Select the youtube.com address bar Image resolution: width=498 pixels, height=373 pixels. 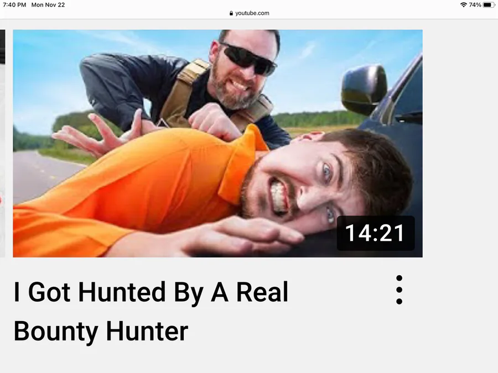coord(249,13)
